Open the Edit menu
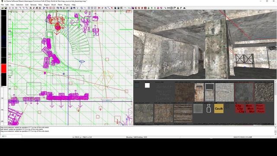The image size is (277, 156). (7, 5)
